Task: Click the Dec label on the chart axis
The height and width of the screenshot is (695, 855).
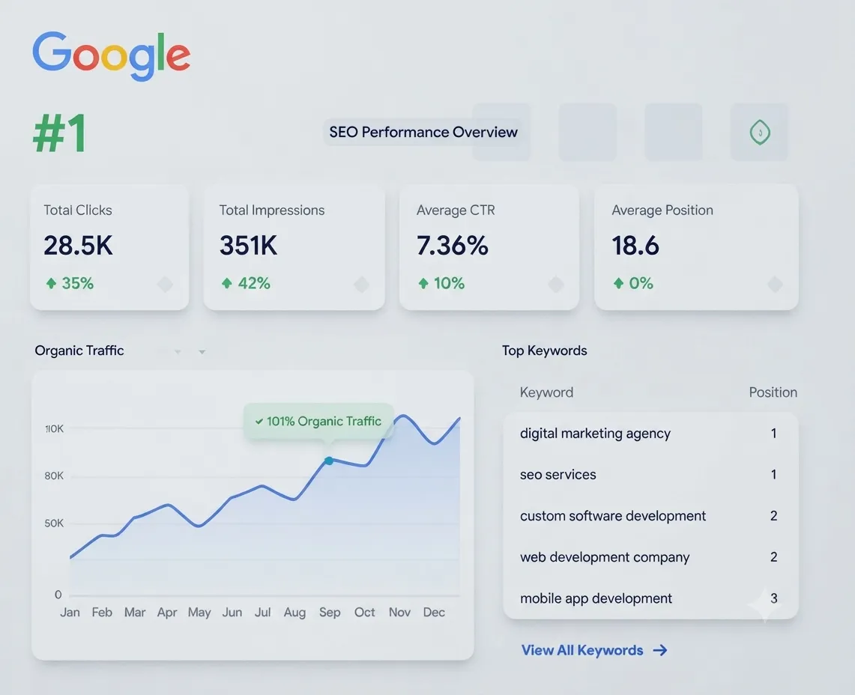Action: [434, 612]
